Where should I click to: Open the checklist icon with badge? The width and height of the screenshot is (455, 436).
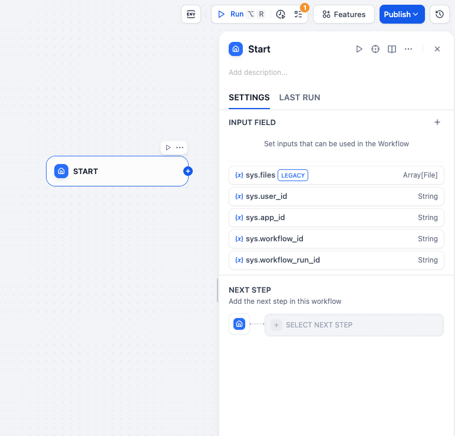298,14
